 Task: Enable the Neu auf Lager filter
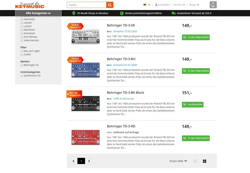(x=22, y=51)
